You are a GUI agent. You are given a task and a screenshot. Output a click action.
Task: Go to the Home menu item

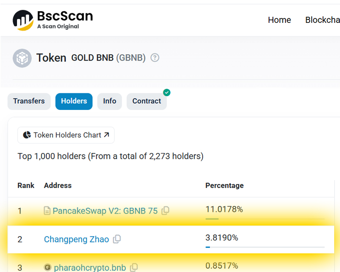pos(279,20)
